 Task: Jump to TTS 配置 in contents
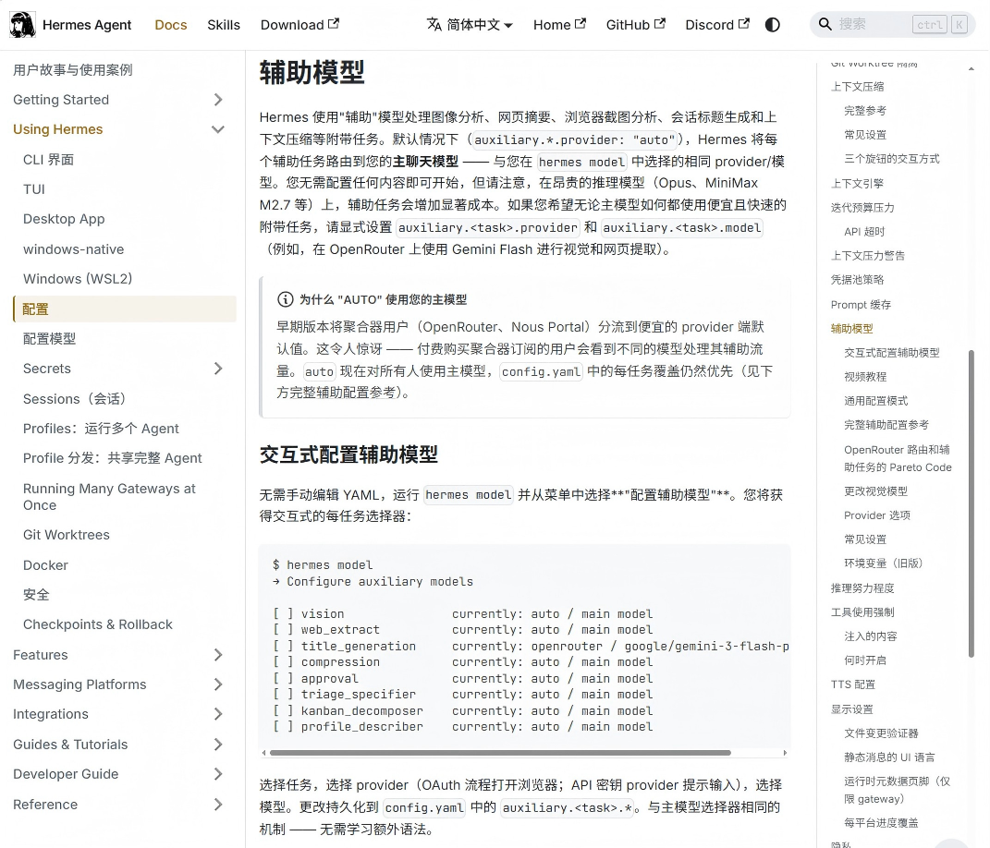[853, 684]
